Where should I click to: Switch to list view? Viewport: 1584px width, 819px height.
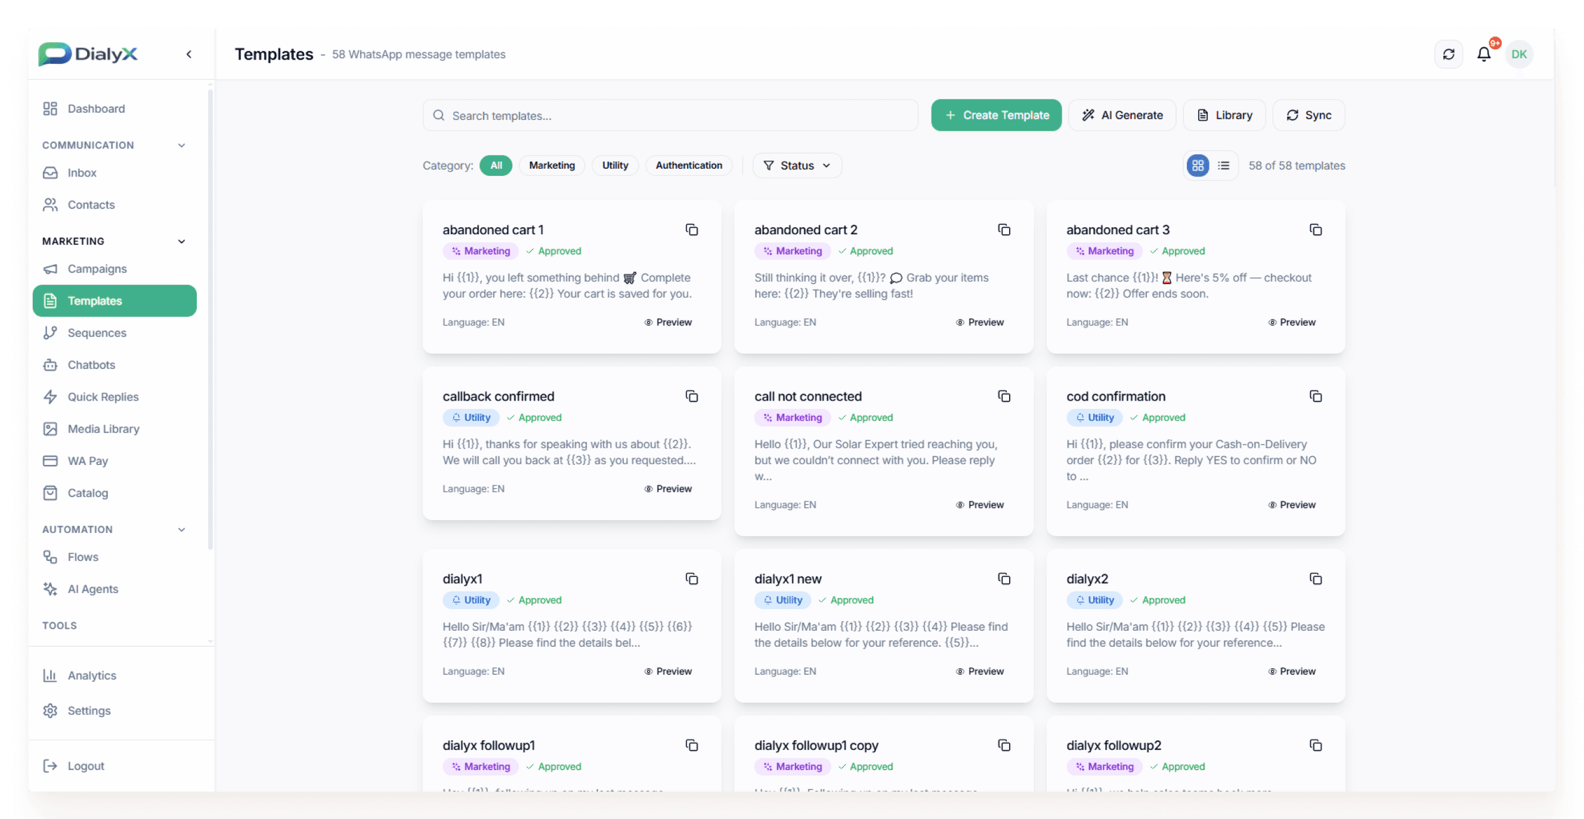[1223, 165]
